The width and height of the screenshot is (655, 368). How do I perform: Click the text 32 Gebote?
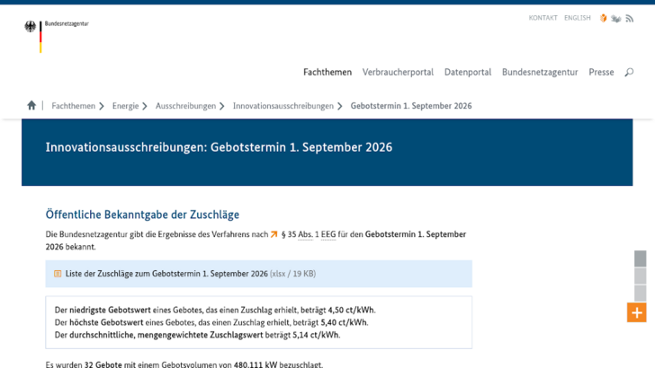click(103, 364)
